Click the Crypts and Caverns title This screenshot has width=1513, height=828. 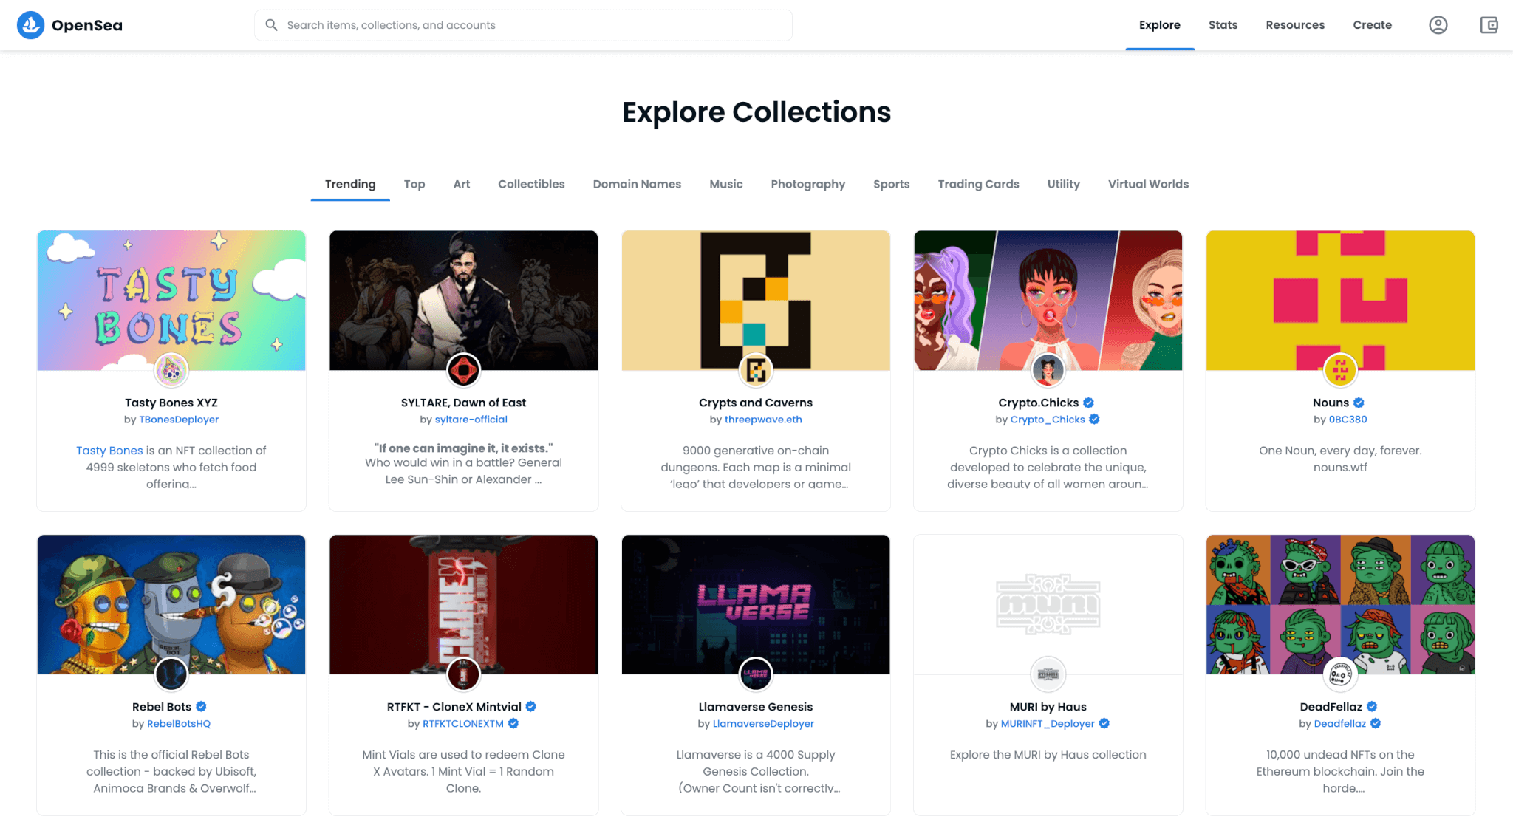point(756,403)
